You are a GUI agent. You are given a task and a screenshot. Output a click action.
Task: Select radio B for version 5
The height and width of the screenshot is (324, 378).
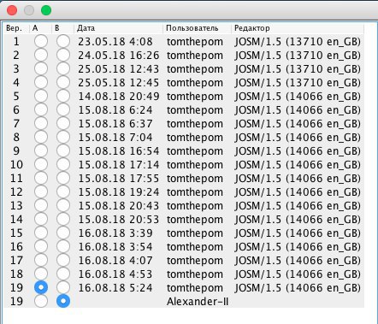pyautogui.click(x=63, y=96)
